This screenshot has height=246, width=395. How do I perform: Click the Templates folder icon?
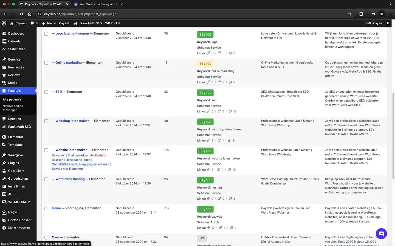click(4, 145)
